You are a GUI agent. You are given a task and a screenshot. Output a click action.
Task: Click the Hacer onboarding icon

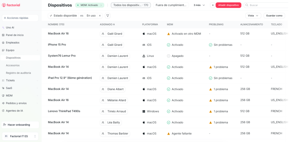pyautogui.click(x=4, y=125)
